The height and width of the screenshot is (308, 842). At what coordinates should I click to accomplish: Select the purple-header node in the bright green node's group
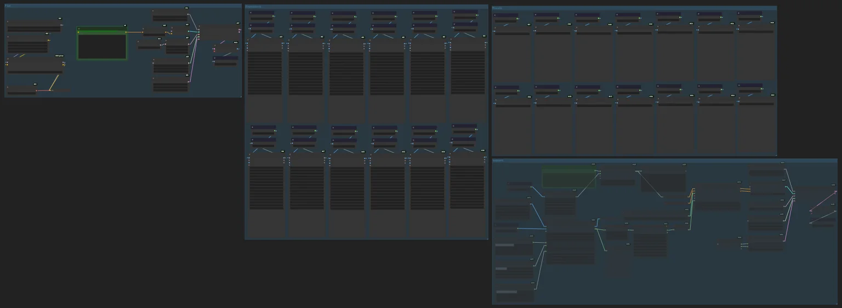coord(225,61)
